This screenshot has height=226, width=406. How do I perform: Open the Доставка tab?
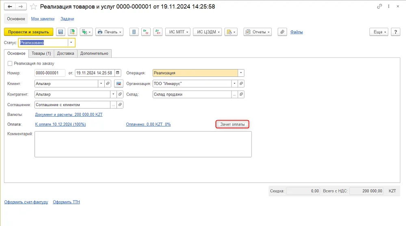tap(65, 53)
